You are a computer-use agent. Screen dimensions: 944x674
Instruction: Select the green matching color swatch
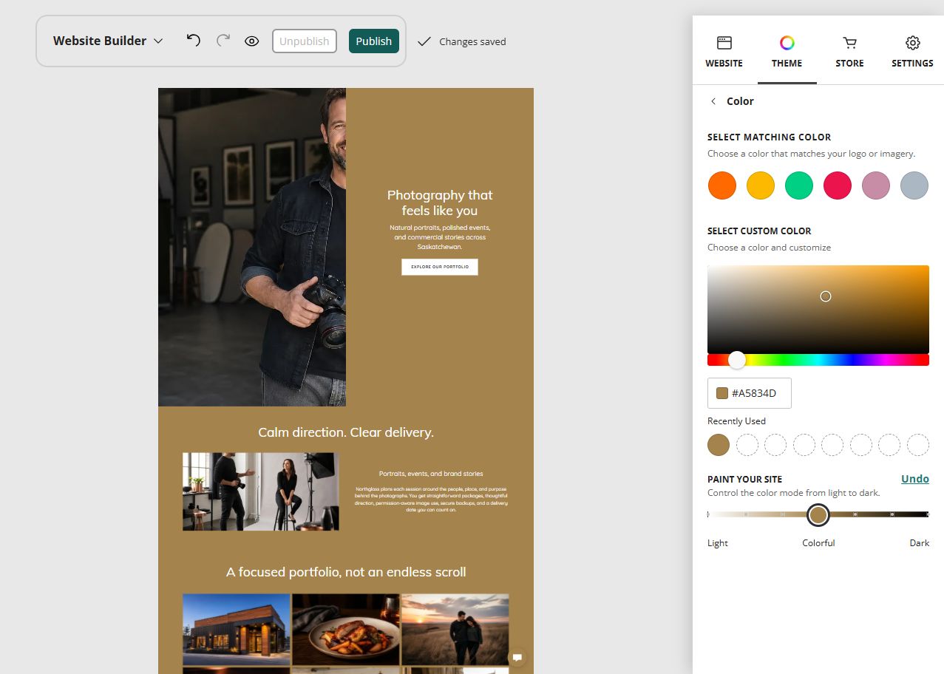799,185
